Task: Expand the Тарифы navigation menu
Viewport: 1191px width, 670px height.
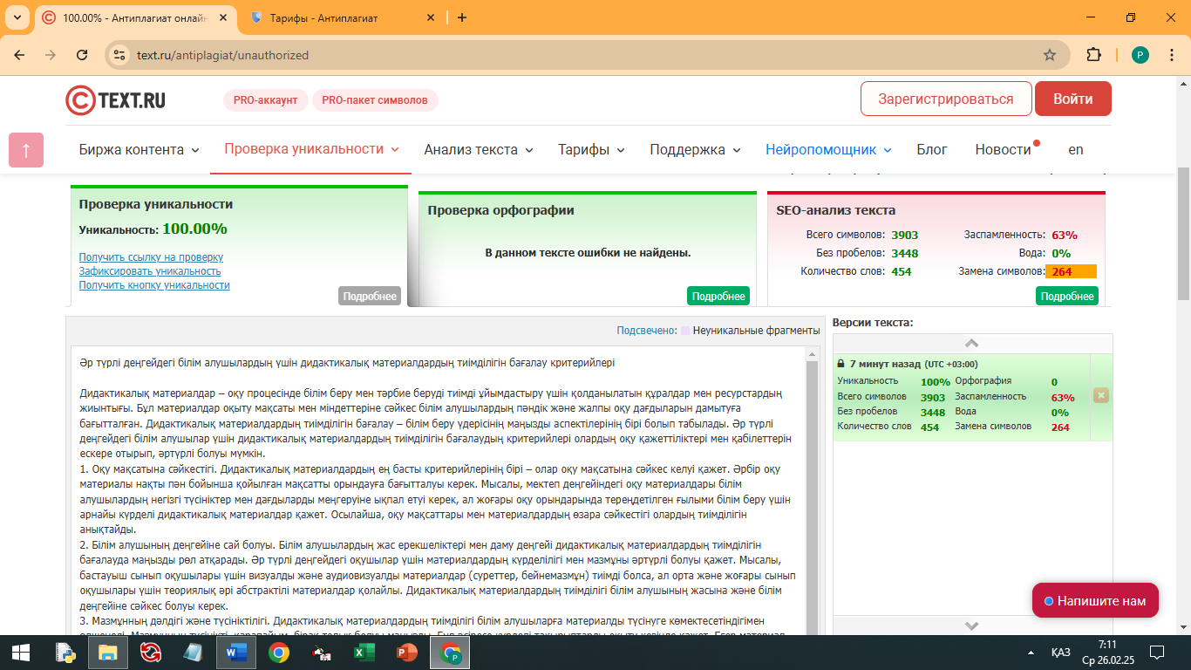Action: tap(592, 149)
